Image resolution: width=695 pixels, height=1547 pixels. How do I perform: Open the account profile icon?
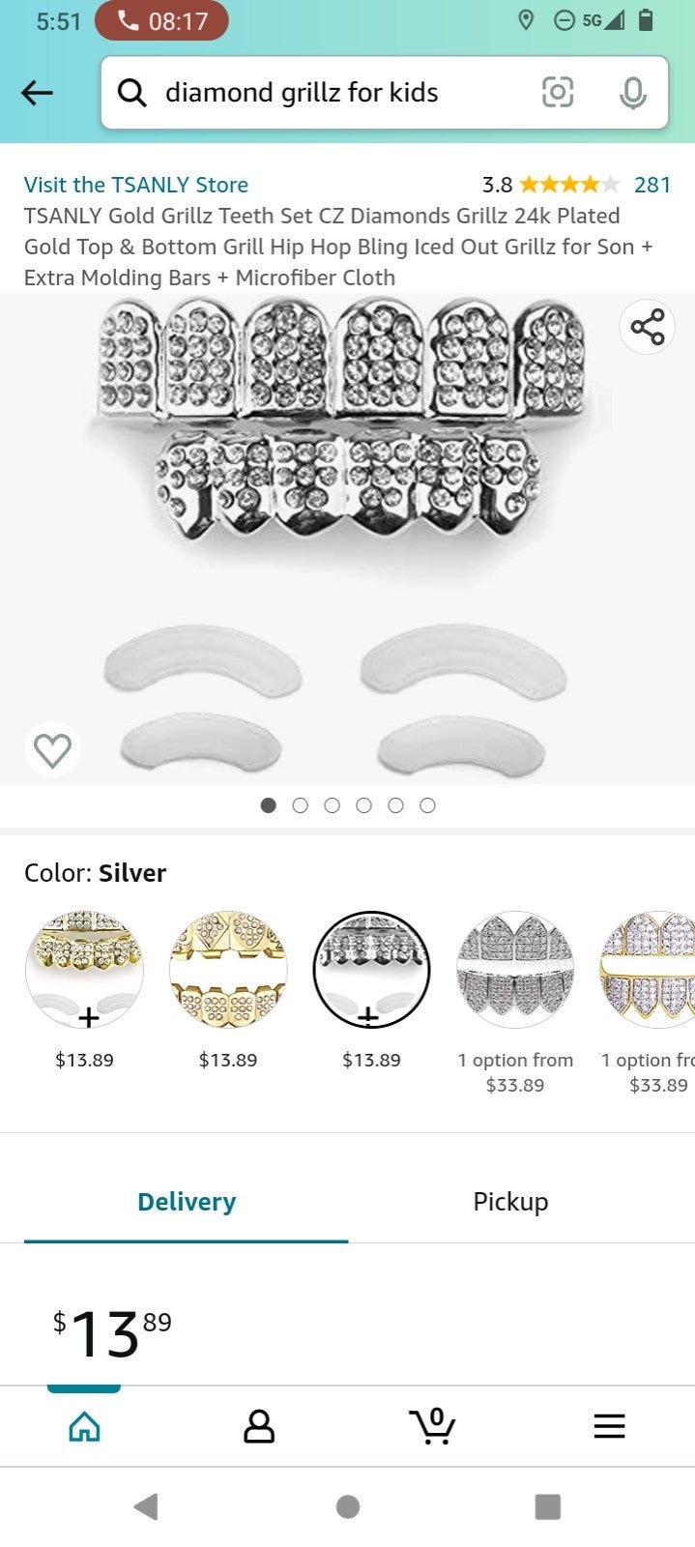point(258,1425)
